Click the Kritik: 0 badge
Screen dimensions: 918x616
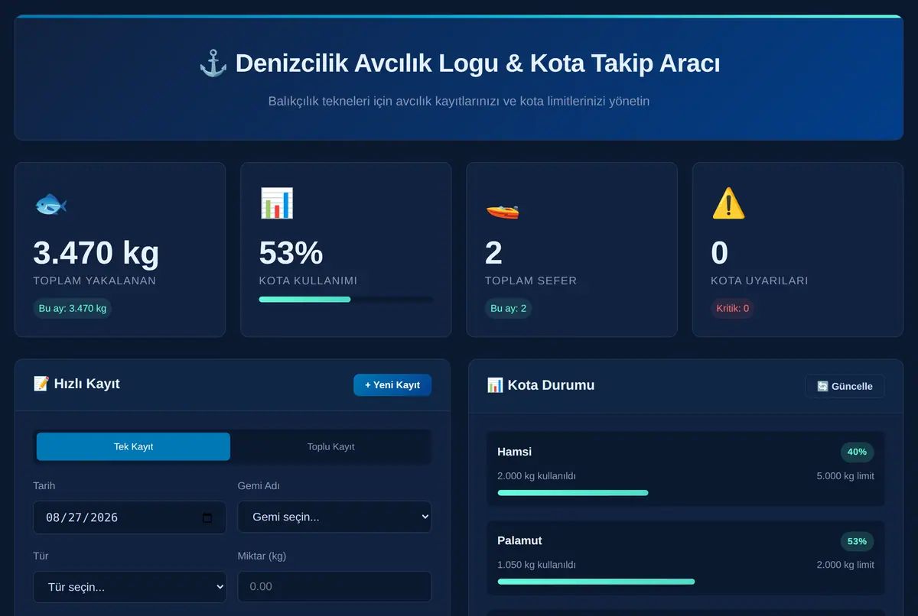point(733,309)
